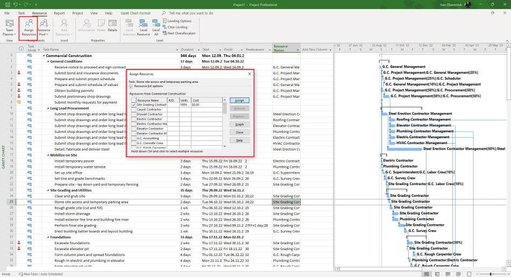
Task: Click the Gantt chart horizontal scrollbar left arrow
Action: pyautogui.click(x=337, y=269)
